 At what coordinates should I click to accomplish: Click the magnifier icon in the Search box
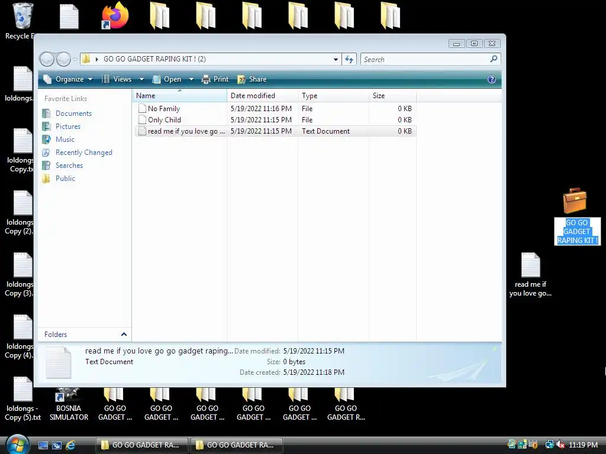point(494,59)
